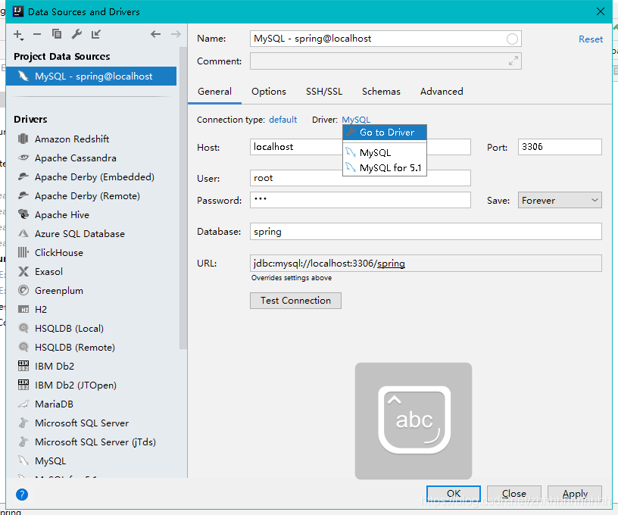Select ClickHouse driver

pyautogui.click(x=59, y=252)
